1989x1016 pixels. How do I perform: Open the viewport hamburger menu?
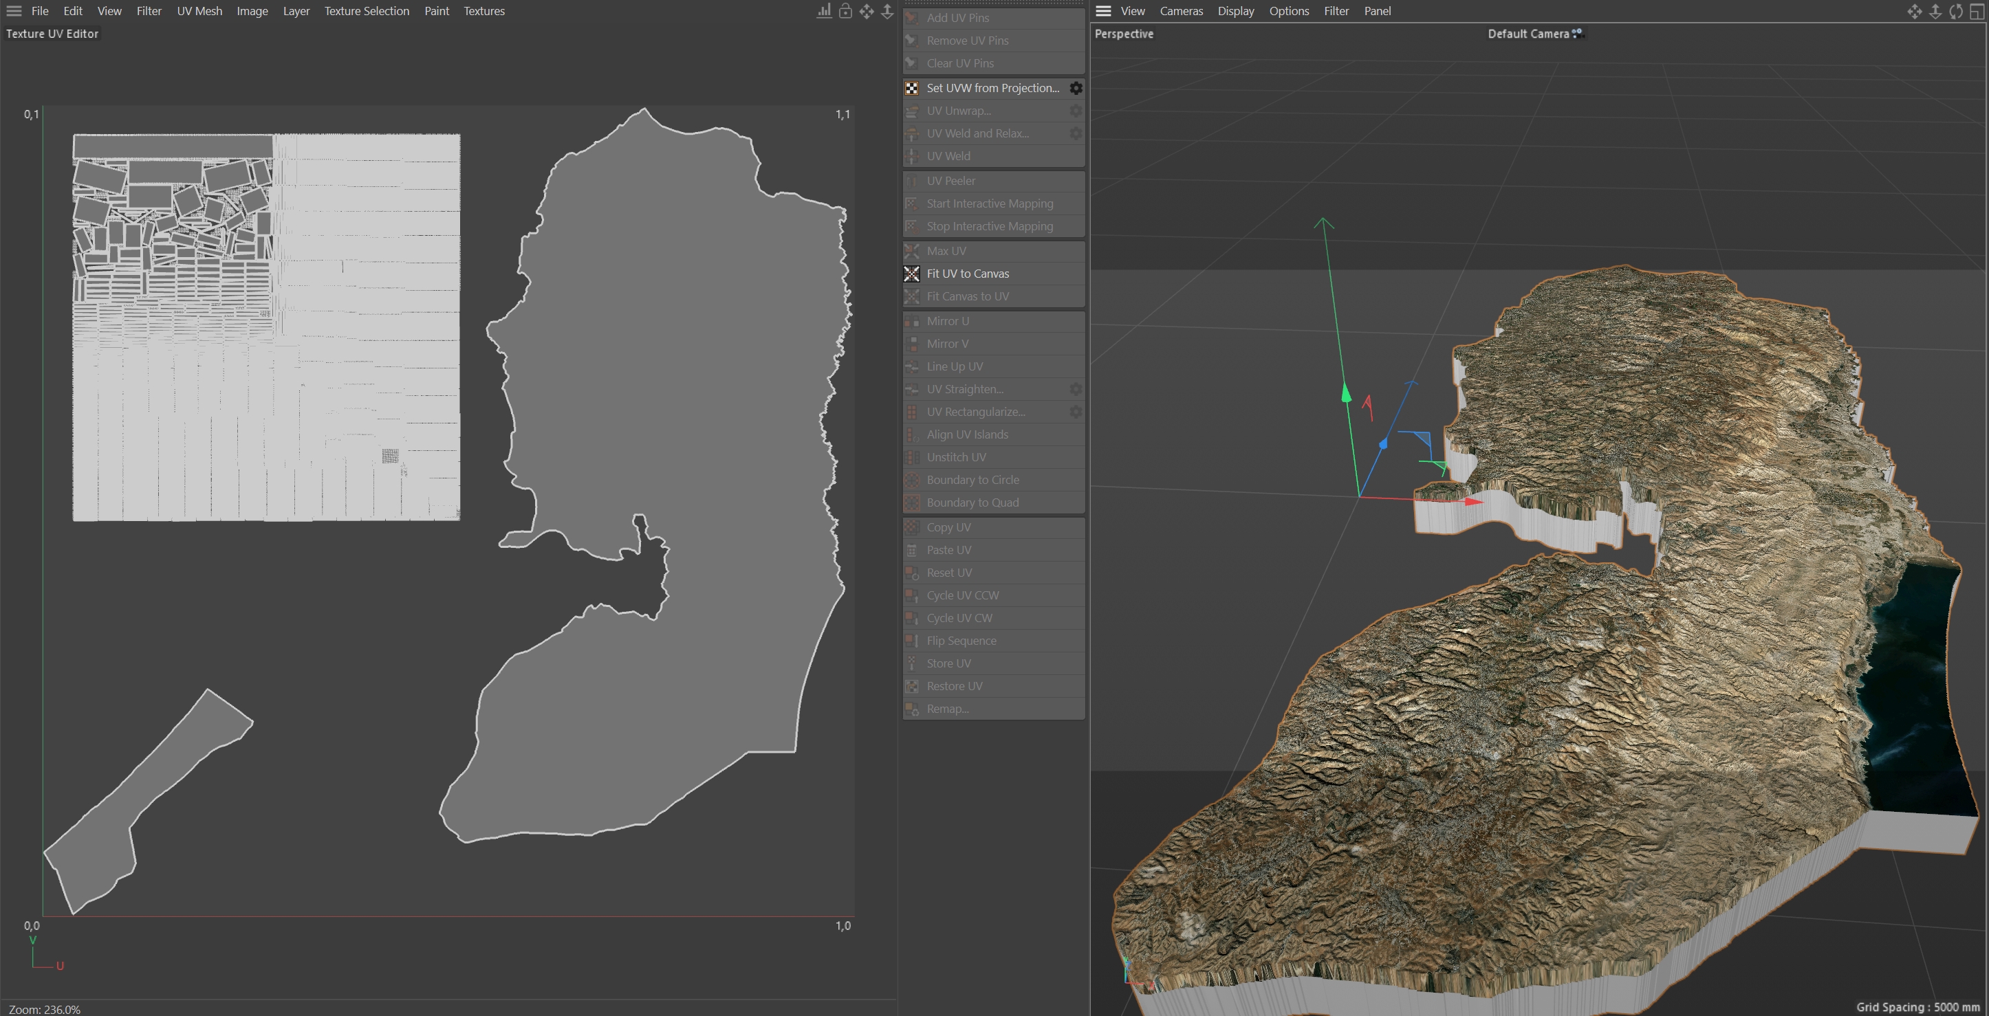(1103, 11)
